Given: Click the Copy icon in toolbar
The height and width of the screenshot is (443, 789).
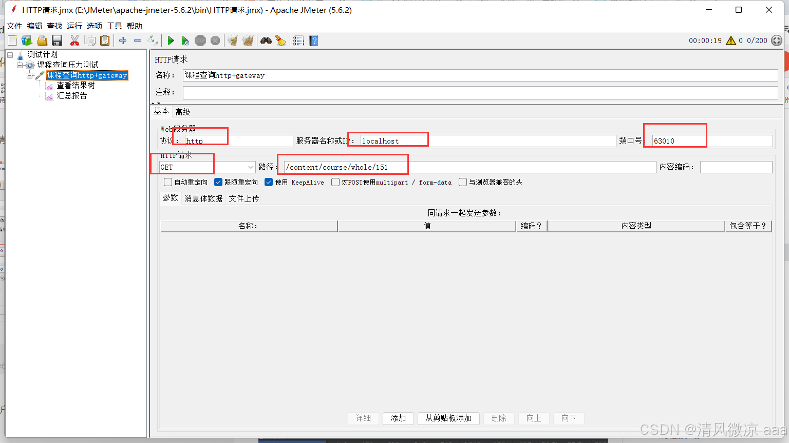Looking at the screenshot, I should tap(90, 41).
